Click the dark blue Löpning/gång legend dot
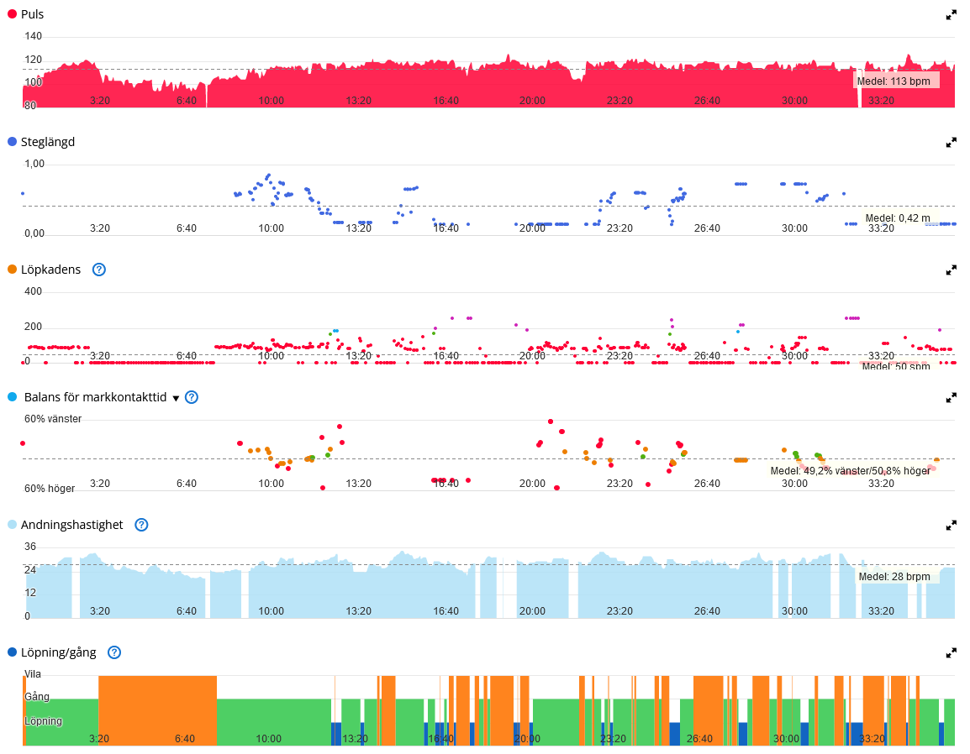This screenshot has width=970, height=754. click(12, 652)
